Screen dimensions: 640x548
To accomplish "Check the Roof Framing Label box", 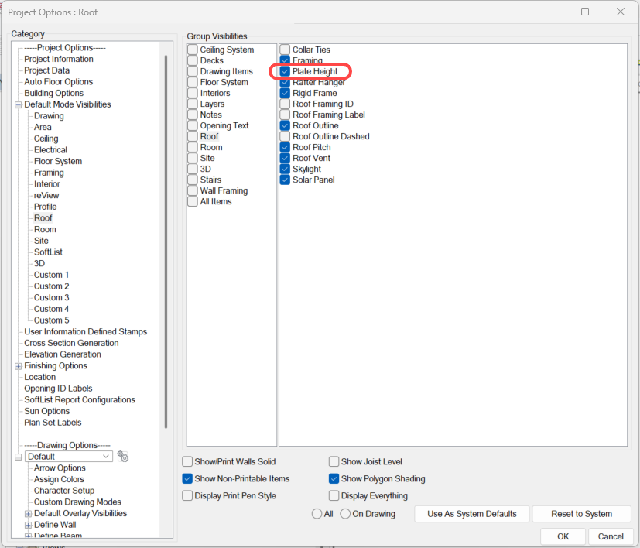I will (286, 115).
